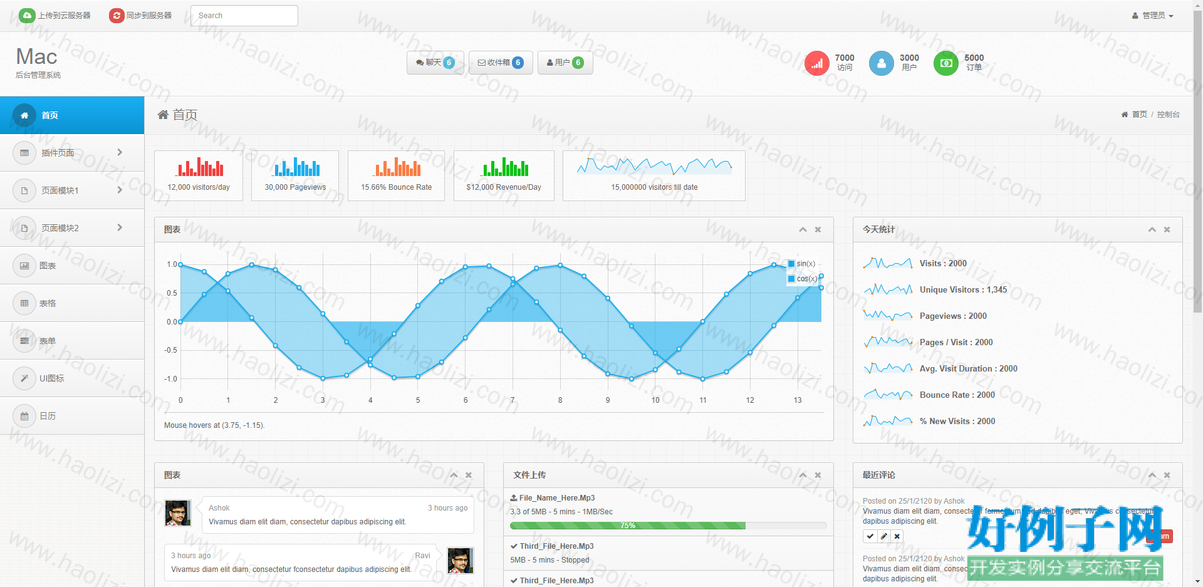Screen dimensions: 1203x587
Task: Click the delete X on first comment
Action: pyautogui.click(x=897, y=536)
